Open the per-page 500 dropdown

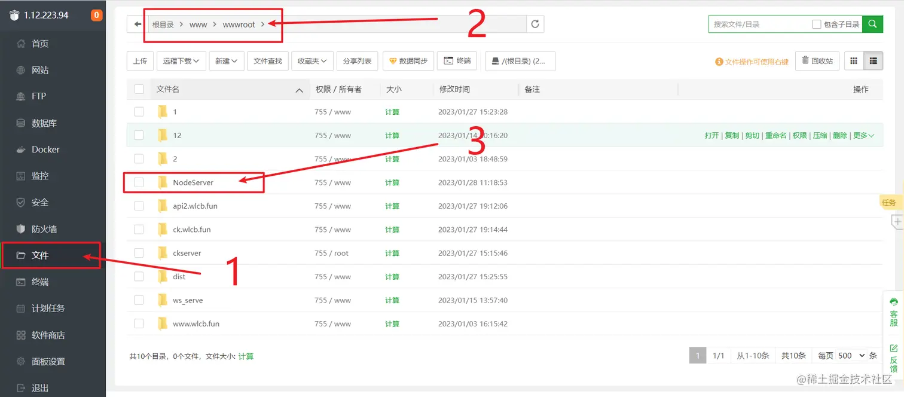coord(851,355)
